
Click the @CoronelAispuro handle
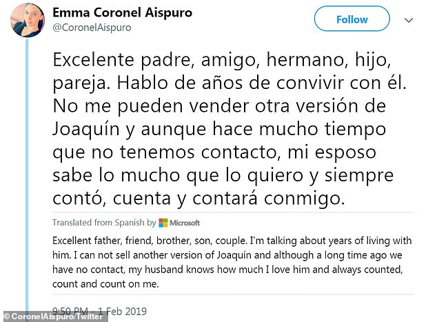(89, 28)
